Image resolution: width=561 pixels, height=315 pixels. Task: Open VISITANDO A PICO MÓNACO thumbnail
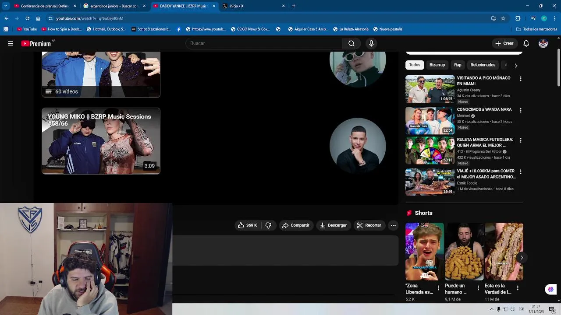430,89
